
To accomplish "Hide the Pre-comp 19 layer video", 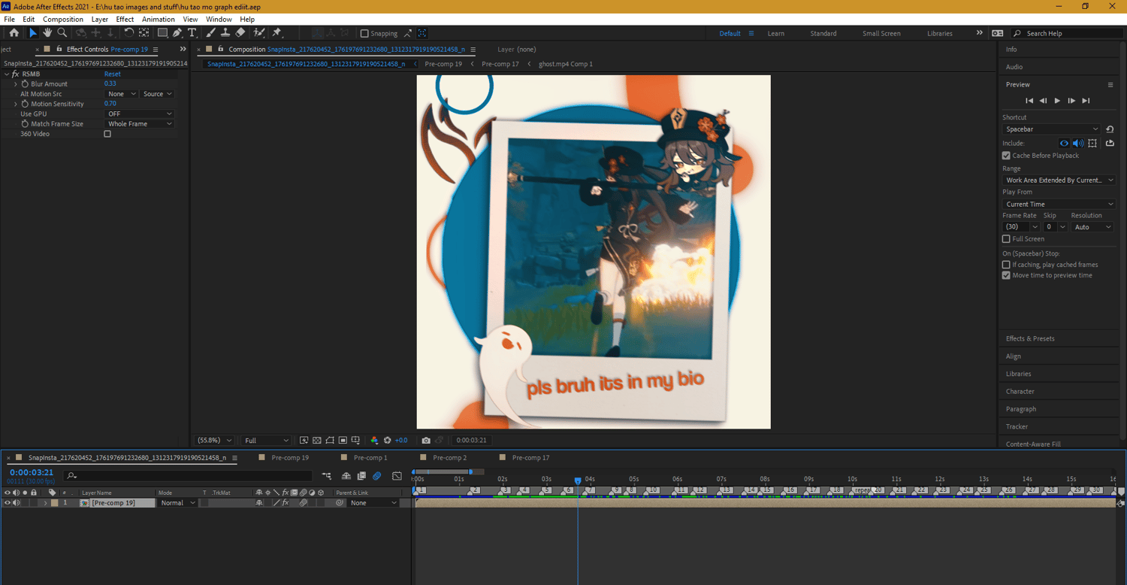I will (x=8, y=503).
